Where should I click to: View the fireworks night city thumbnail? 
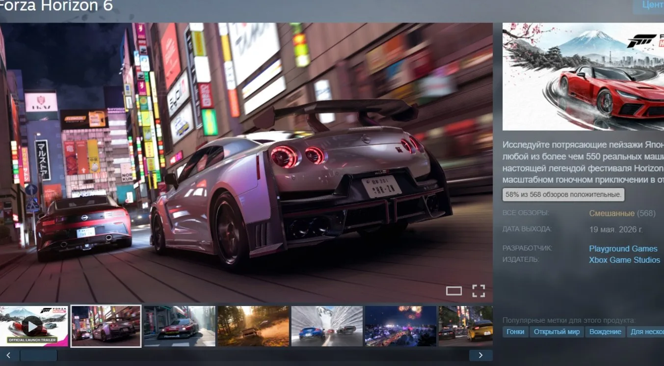point(400,326)
